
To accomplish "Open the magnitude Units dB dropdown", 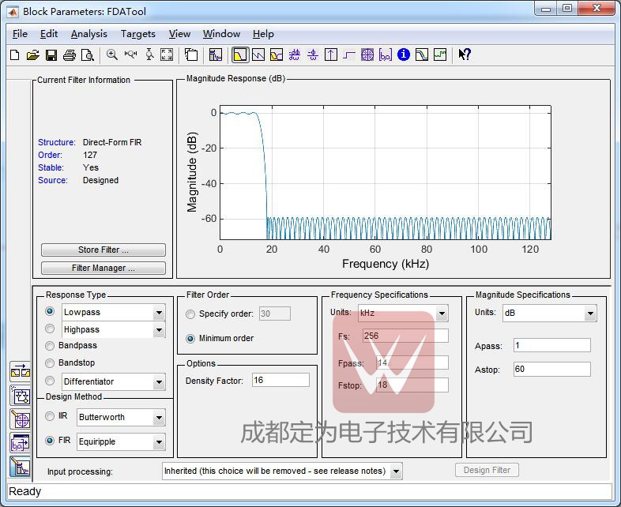I will tap(590, 314).
